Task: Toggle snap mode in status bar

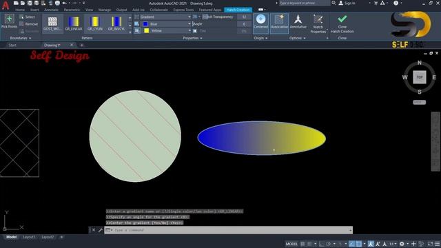Action: click(309, 244)
